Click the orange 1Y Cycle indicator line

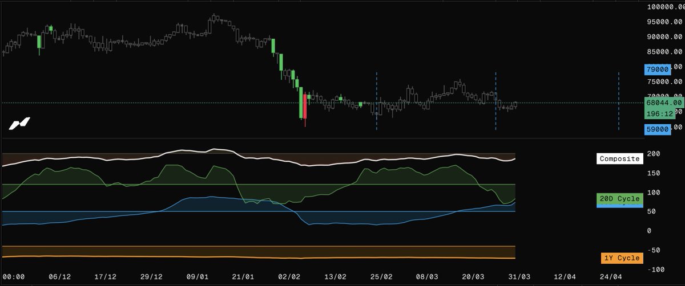pos(258,257)
